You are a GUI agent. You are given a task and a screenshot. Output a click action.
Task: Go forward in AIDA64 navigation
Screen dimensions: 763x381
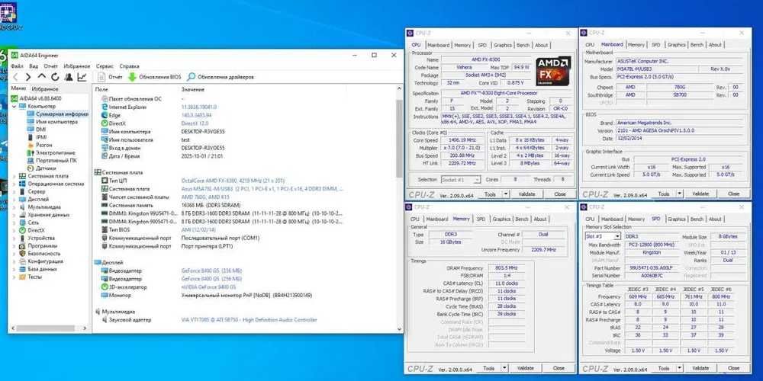27,77
